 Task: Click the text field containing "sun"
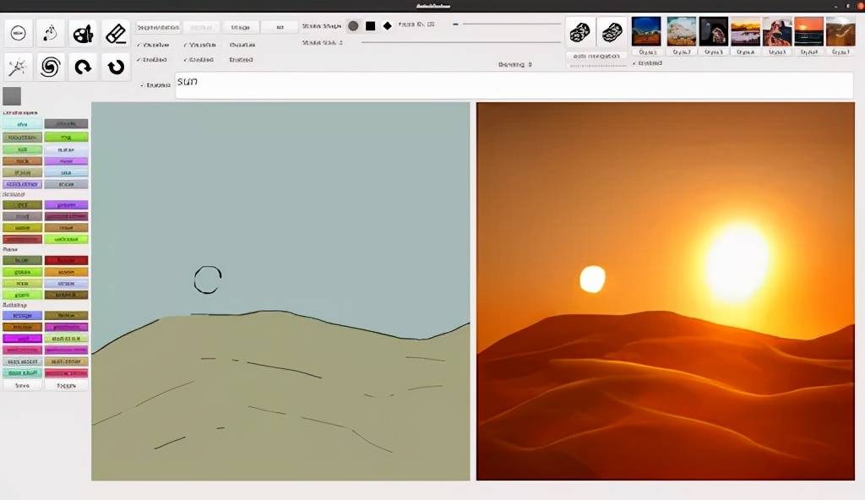point(507,85)
